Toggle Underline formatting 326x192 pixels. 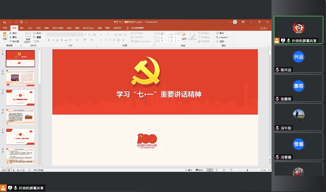pos(57,40)
